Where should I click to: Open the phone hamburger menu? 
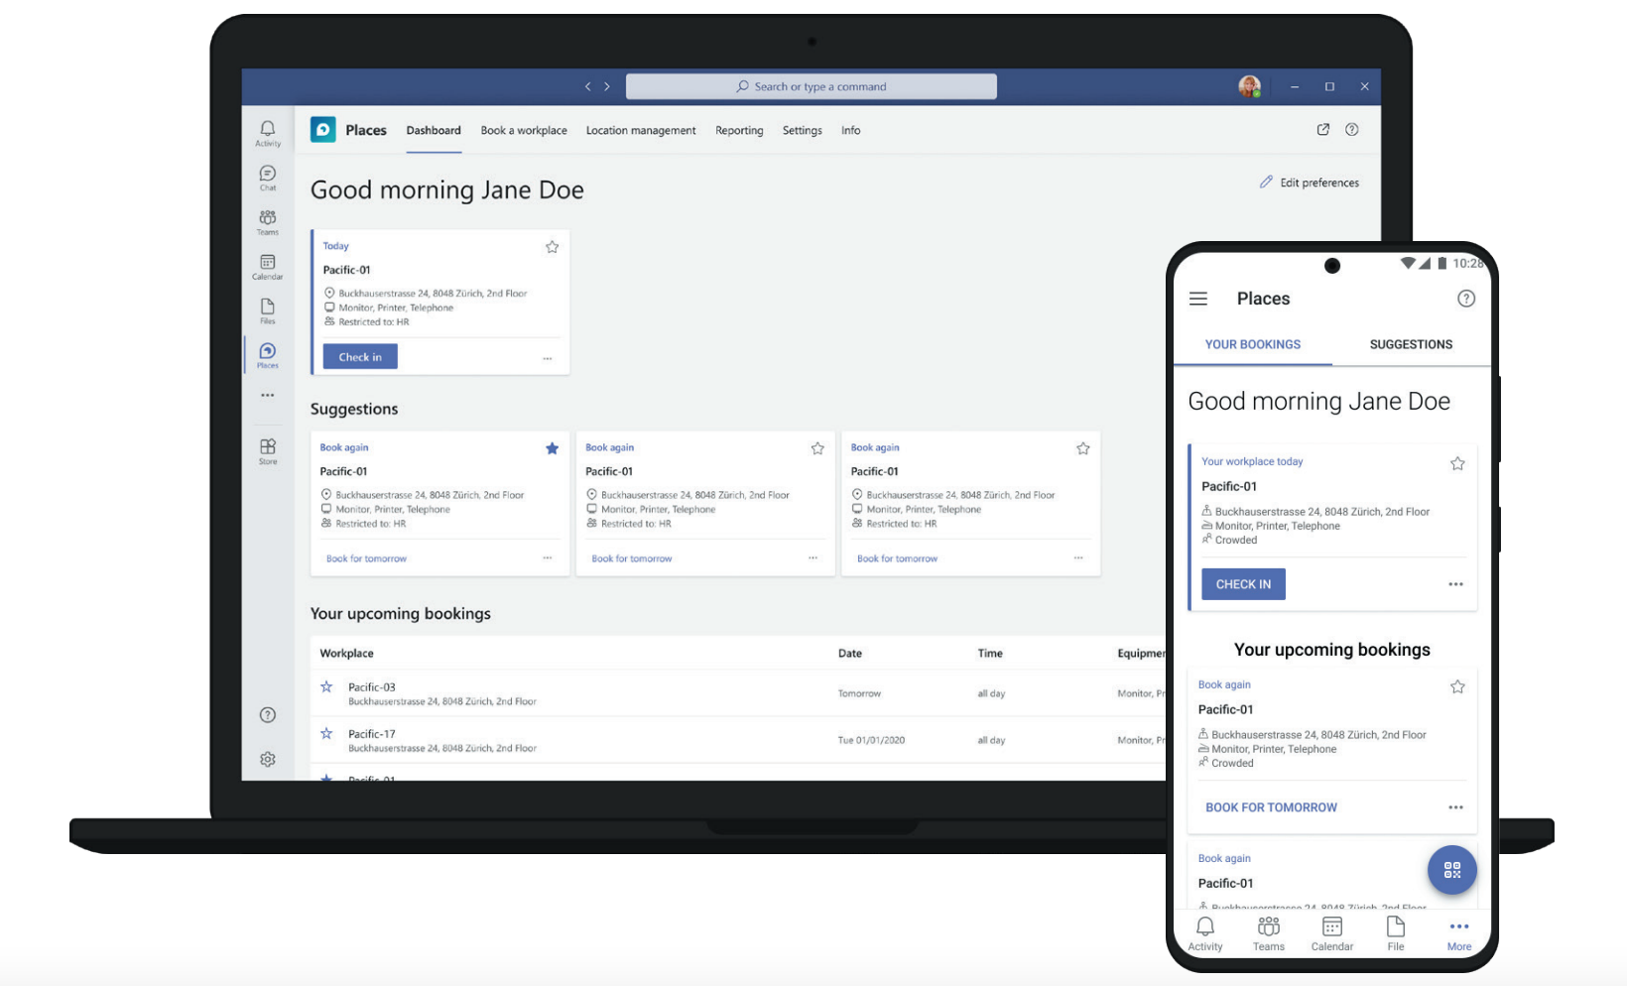pos(1198,299)
